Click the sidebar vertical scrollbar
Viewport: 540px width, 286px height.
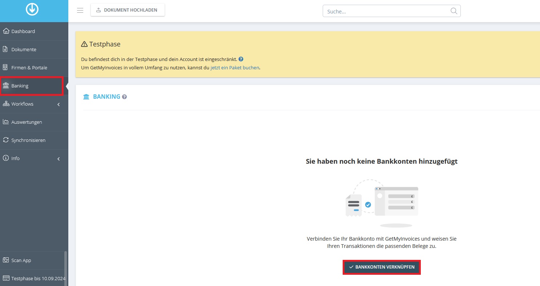click(x=65, y=269)
